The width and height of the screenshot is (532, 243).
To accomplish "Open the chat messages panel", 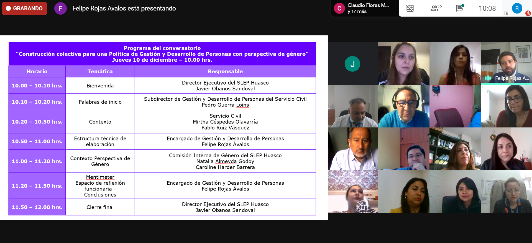I will click(460, 8).
